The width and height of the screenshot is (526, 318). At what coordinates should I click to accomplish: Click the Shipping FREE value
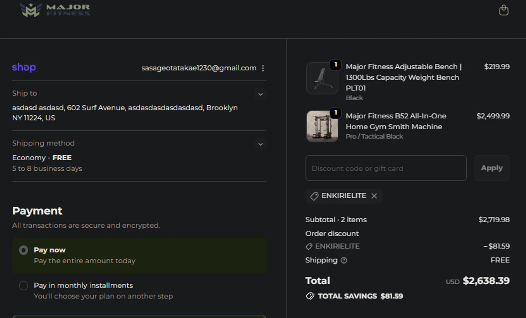(x=500, y=260)
